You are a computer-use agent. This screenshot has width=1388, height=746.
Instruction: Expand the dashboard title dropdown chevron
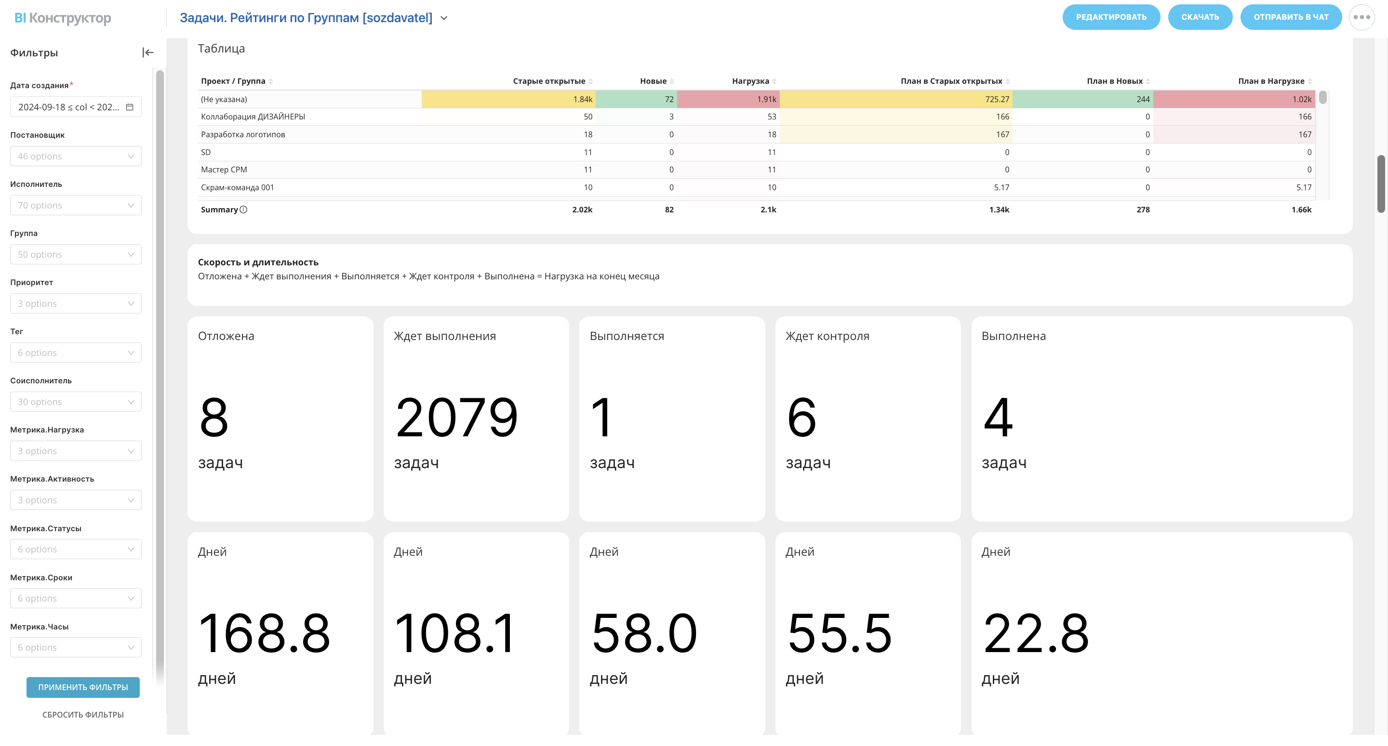444,18
